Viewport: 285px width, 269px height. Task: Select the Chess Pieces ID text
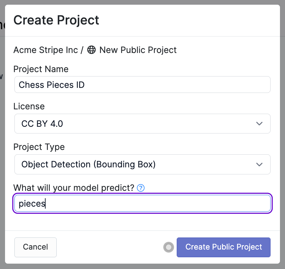[51, 84]
